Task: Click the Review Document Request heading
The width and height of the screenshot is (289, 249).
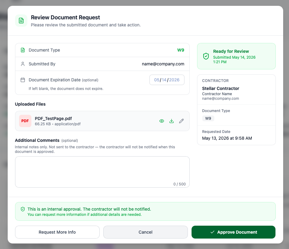Action: tap(65, 17)
